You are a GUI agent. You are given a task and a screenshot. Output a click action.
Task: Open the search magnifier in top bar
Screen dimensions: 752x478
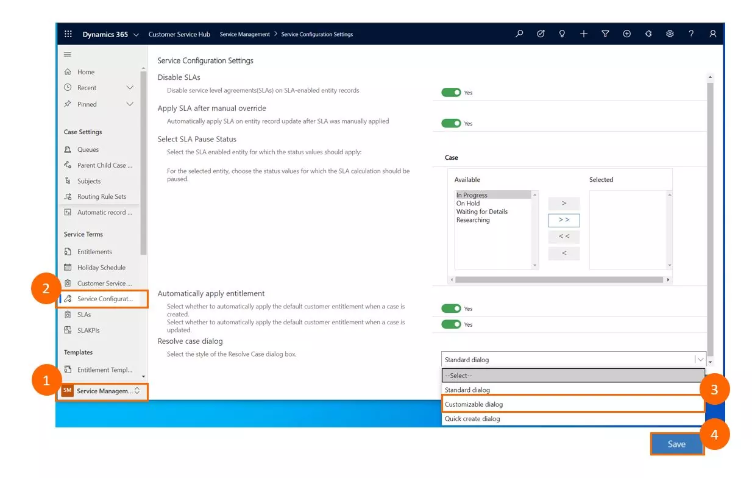tap(519, 34)
